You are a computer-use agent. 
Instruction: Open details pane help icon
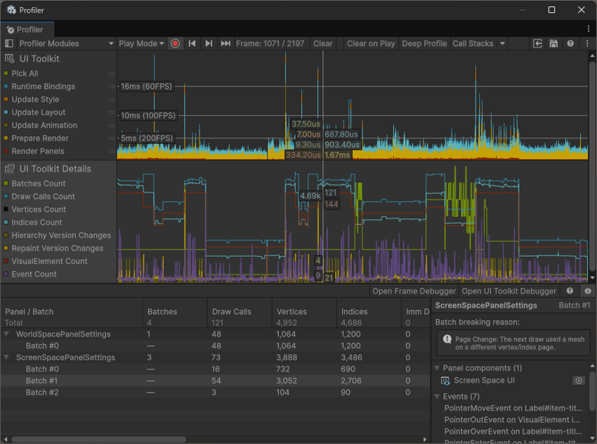click(570, 291)
